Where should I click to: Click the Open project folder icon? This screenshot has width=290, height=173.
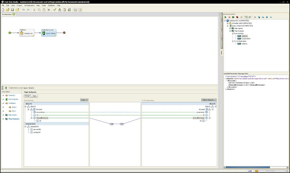(x=8, y=10)
